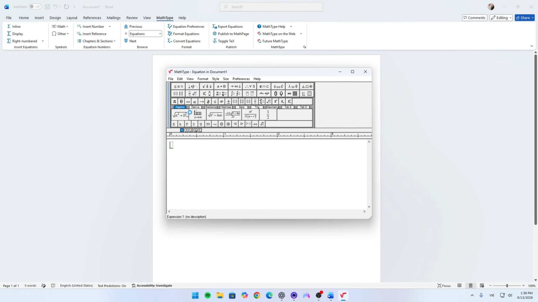Switch to the Derivs tab
Screen dimensions: 538x302
click(195, 107)
